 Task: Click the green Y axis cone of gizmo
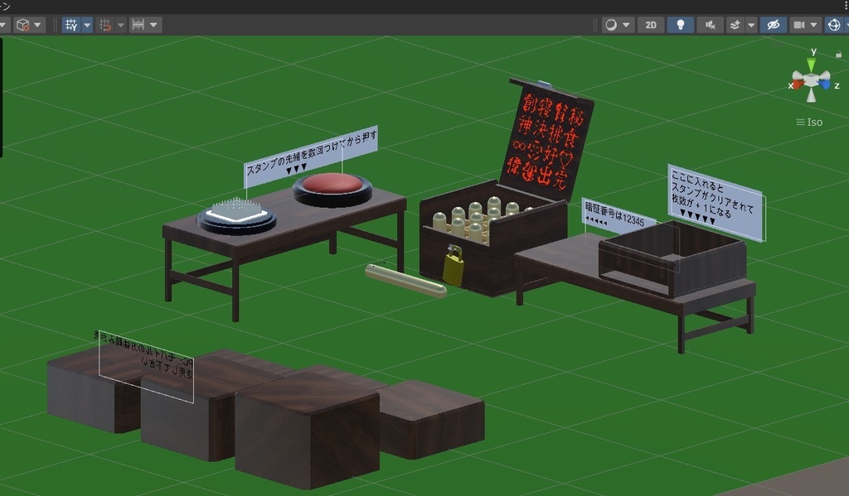(x=811, y=65)
